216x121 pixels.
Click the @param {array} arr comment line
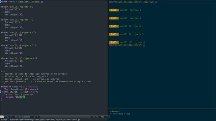tap(31, 79)
